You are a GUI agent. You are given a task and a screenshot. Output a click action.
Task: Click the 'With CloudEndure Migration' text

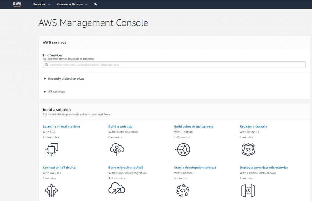tap(128, 173)
